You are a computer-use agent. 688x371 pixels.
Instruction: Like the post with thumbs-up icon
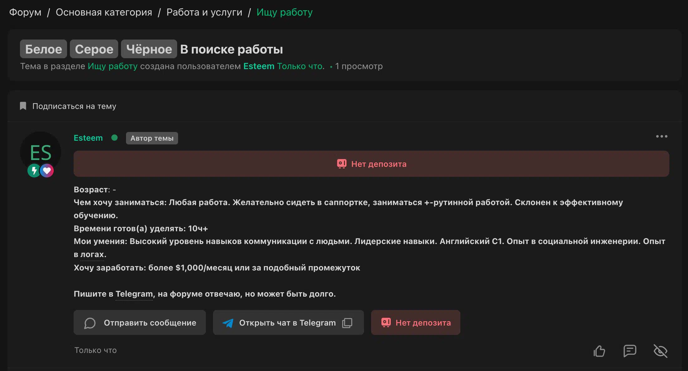pos(599,351)
